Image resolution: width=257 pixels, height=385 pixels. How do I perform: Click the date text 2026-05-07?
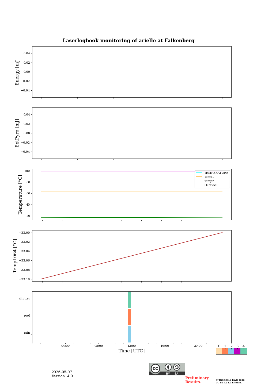tap(62, 372)
